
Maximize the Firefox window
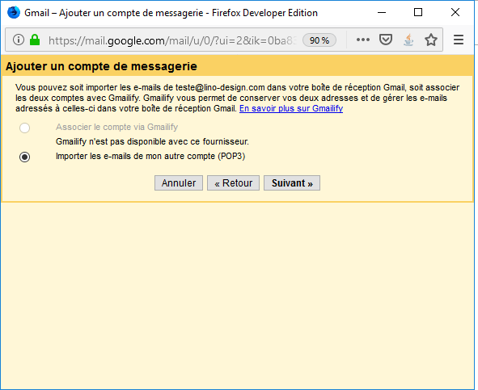[x=418, y=12]
